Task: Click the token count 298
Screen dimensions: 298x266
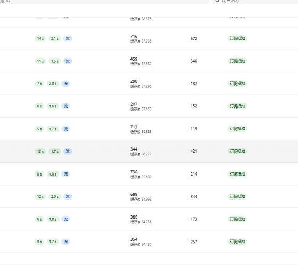Action: click(x=134, y=81)
